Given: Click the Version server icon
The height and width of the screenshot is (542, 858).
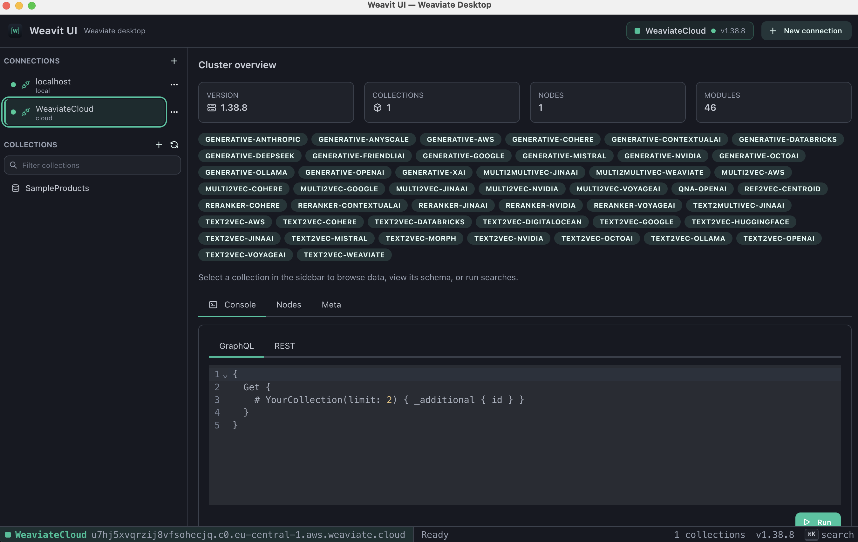Looking at the screenshot, I should [211, 108].
